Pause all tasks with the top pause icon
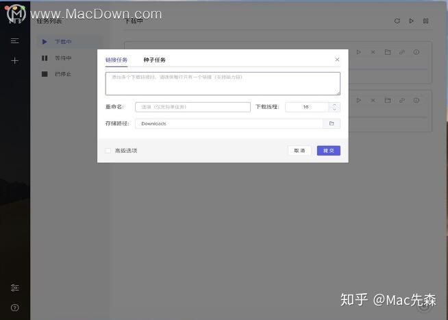The width and height of the screenshot is (448, 320). pos(425,21)
